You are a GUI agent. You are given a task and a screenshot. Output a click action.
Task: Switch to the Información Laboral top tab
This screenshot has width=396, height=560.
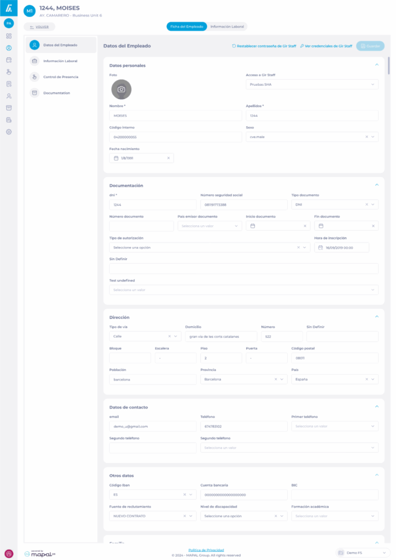[x=228, y=26]
